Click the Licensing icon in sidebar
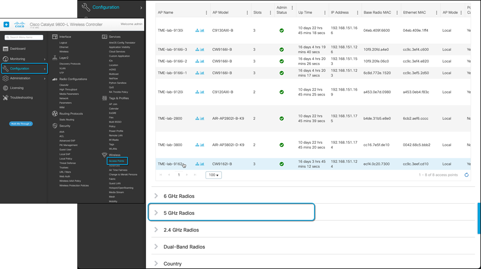481x269 pixels. click(x=5, y=88)
